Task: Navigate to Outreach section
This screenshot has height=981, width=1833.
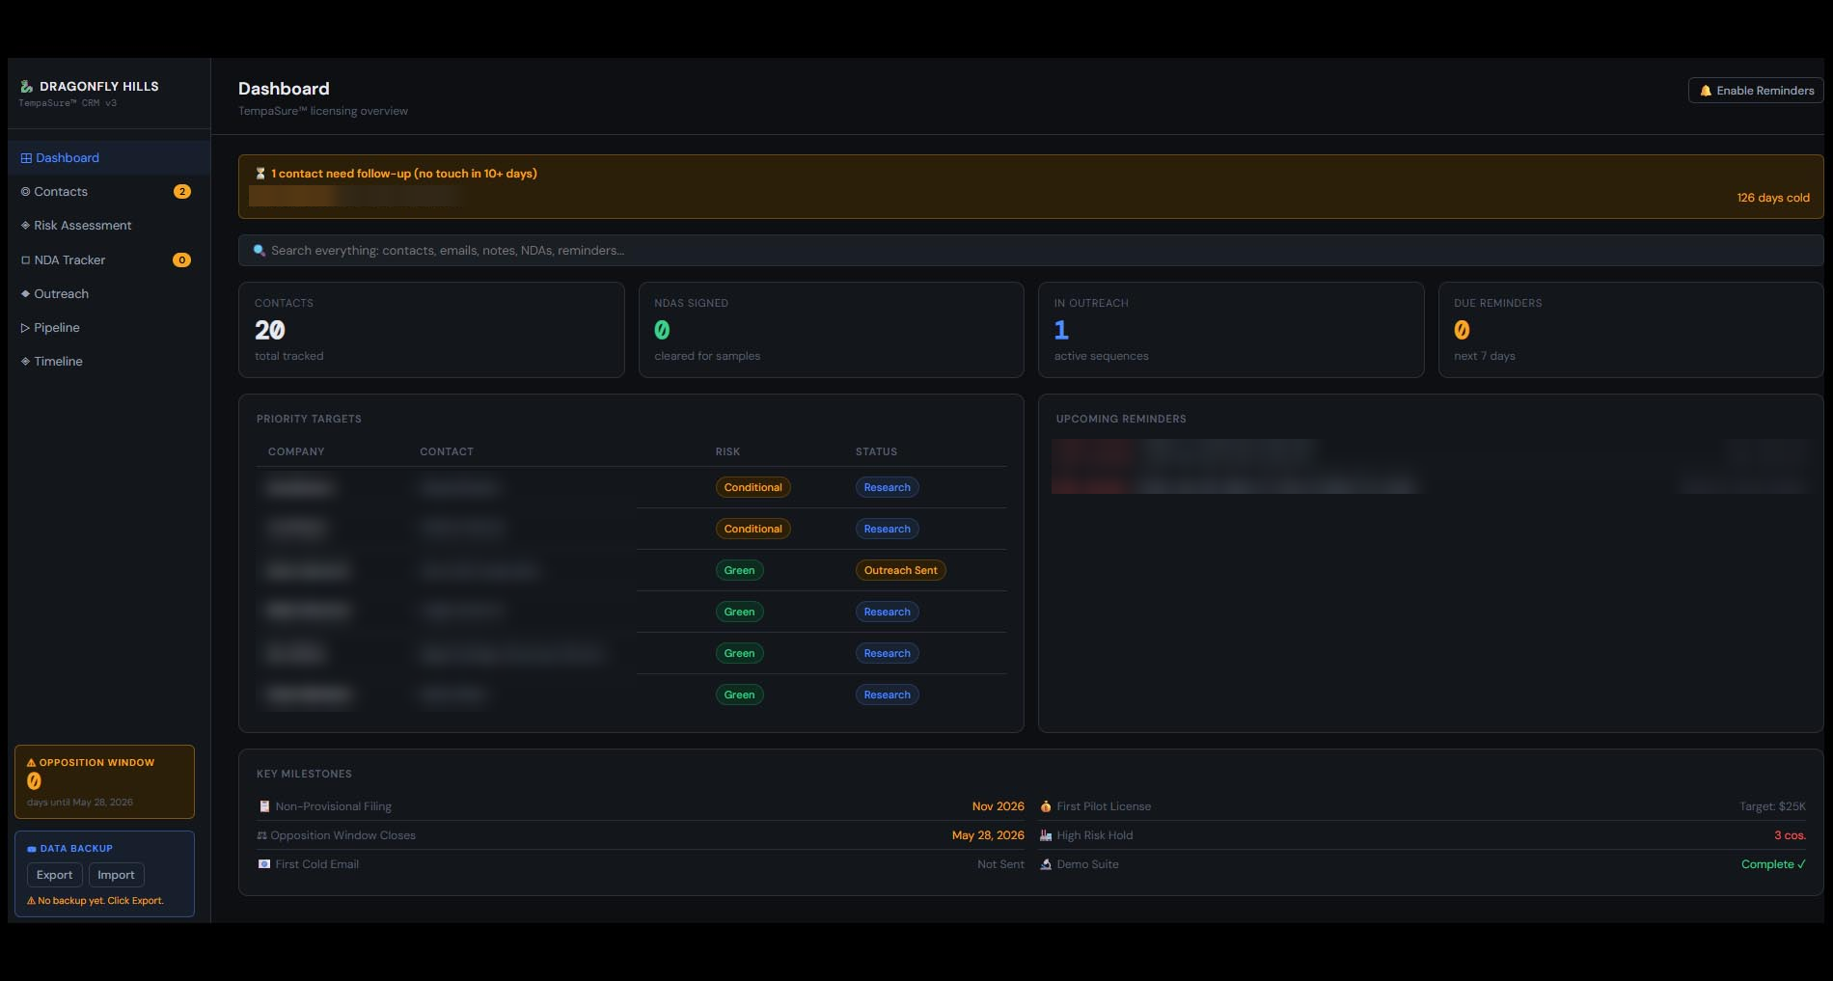Action: (x=108, y=294)
